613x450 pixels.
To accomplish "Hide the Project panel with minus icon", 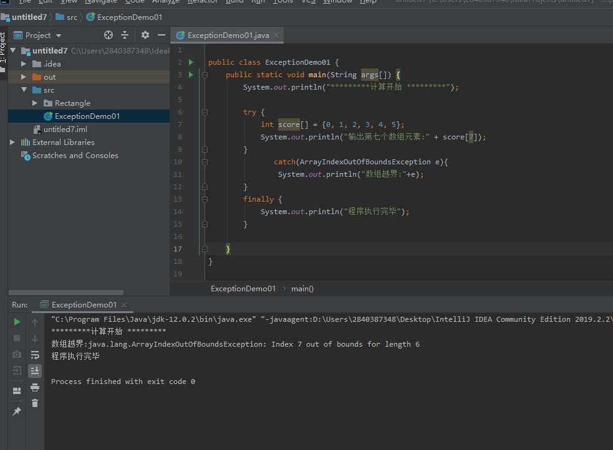I will [x=161, y=35].
